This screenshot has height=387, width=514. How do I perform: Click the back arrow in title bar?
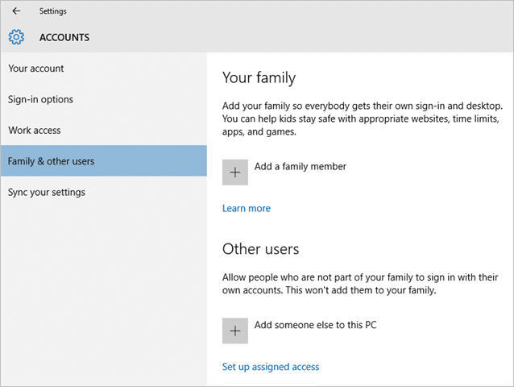[16, 11]
